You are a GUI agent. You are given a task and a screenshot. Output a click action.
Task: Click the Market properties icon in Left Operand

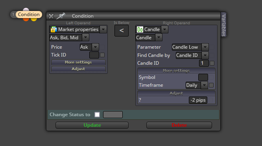(x=54, y=29)
